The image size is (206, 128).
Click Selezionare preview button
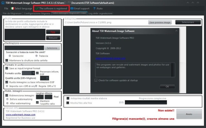point(188,22)
